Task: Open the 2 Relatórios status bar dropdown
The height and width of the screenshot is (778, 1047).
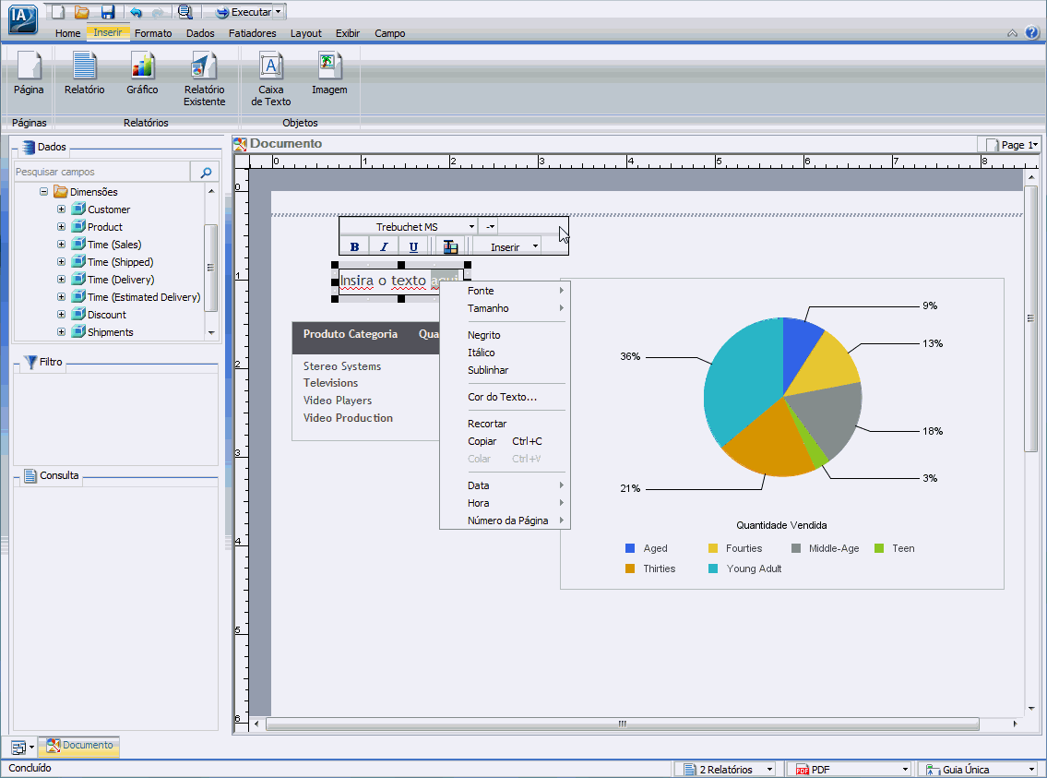Action: click(725, 770)
